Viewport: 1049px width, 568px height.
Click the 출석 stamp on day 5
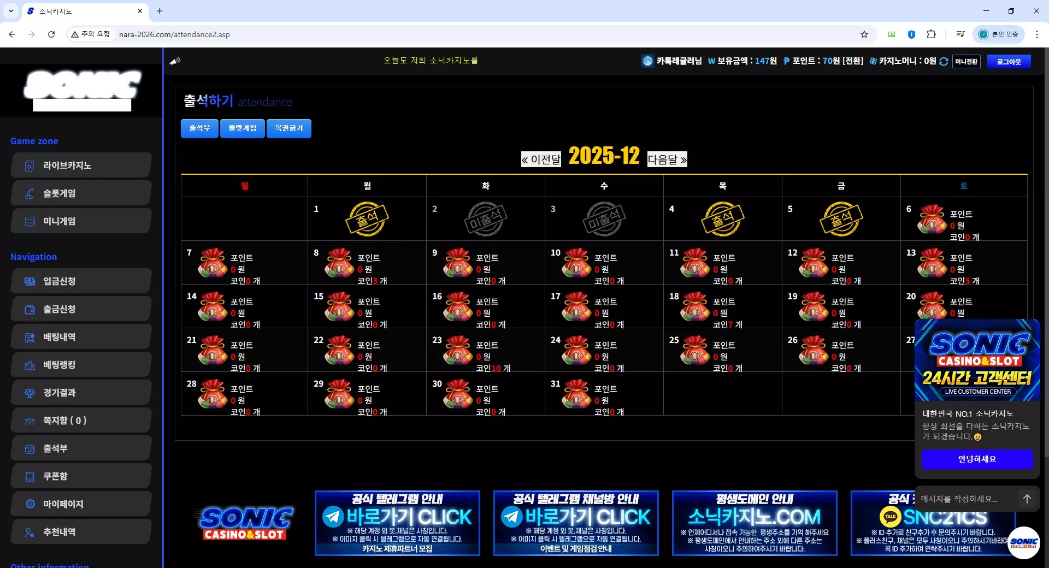tap(841, 219)
